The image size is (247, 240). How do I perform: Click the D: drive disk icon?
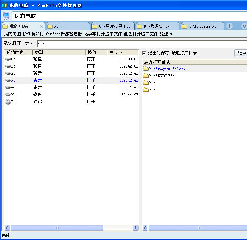pyautogui.click(x=7, y=66)
